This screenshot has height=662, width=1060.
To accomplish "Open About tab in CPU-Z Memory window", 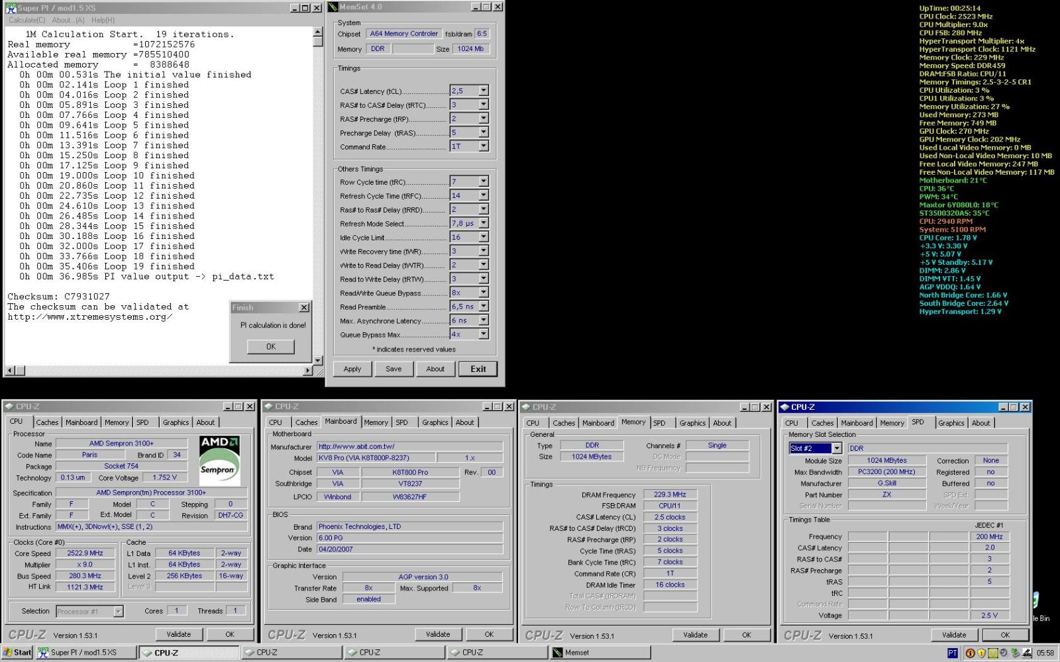I will click(x=722, y=423).
